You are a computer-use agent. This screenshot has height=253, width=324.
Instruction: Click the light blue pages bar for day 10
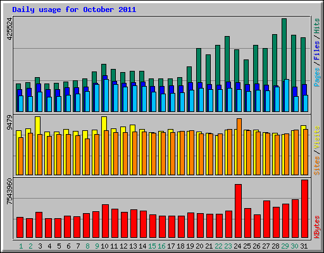(106, 96)
